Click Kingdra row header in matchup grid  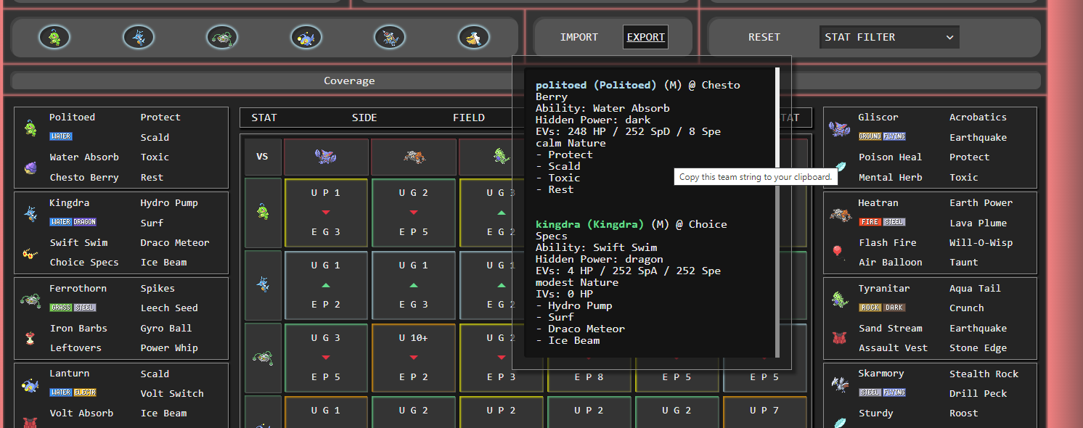(263, 285)
